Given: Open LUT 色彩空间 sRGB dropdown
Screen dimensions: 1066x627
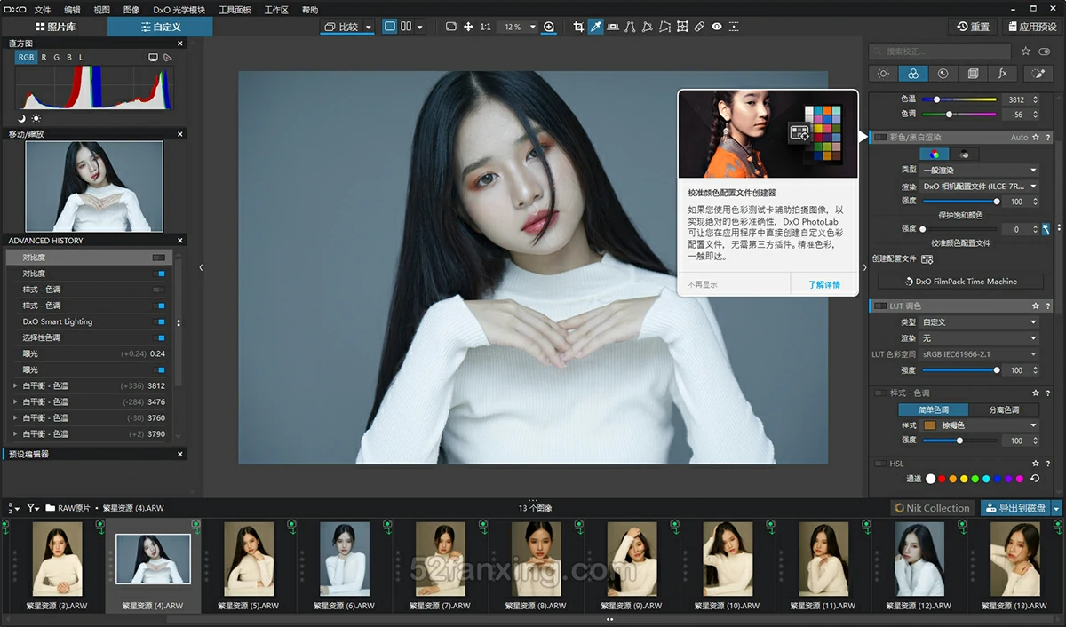Looking at the screenshot, I should click(980, 353).
